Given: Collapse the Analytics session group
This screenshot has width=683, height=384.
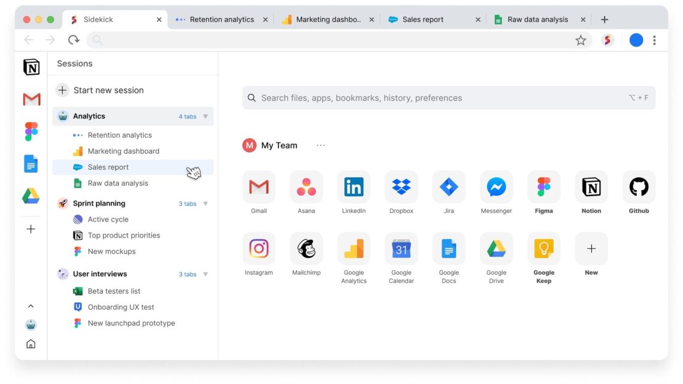Looking at the screenshot, I should [x=206, y=117].
